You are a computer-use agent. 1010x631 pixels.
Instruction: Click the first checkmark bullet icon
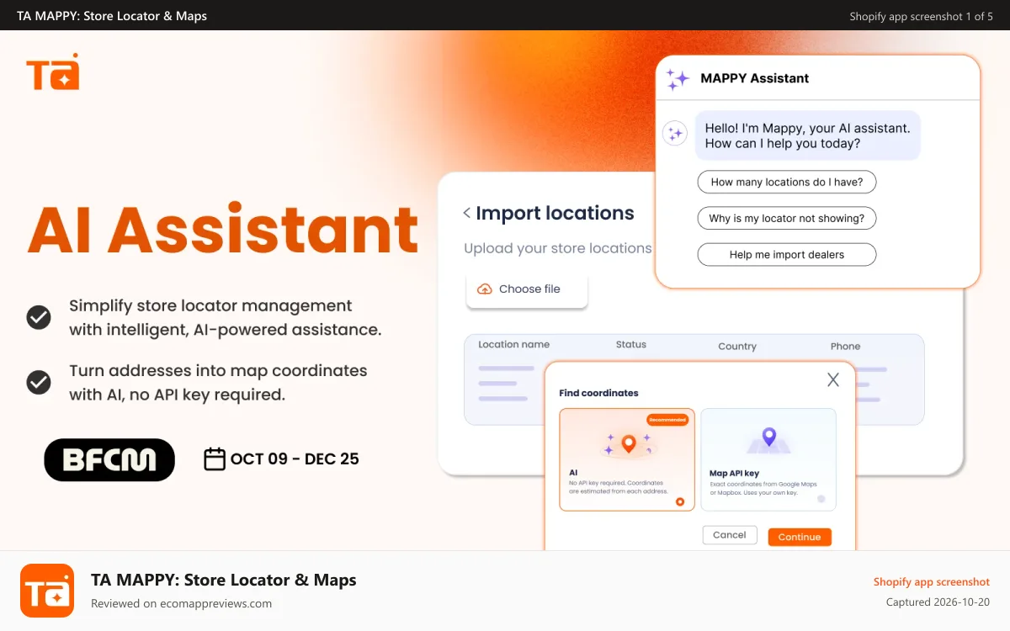[39, 317]
